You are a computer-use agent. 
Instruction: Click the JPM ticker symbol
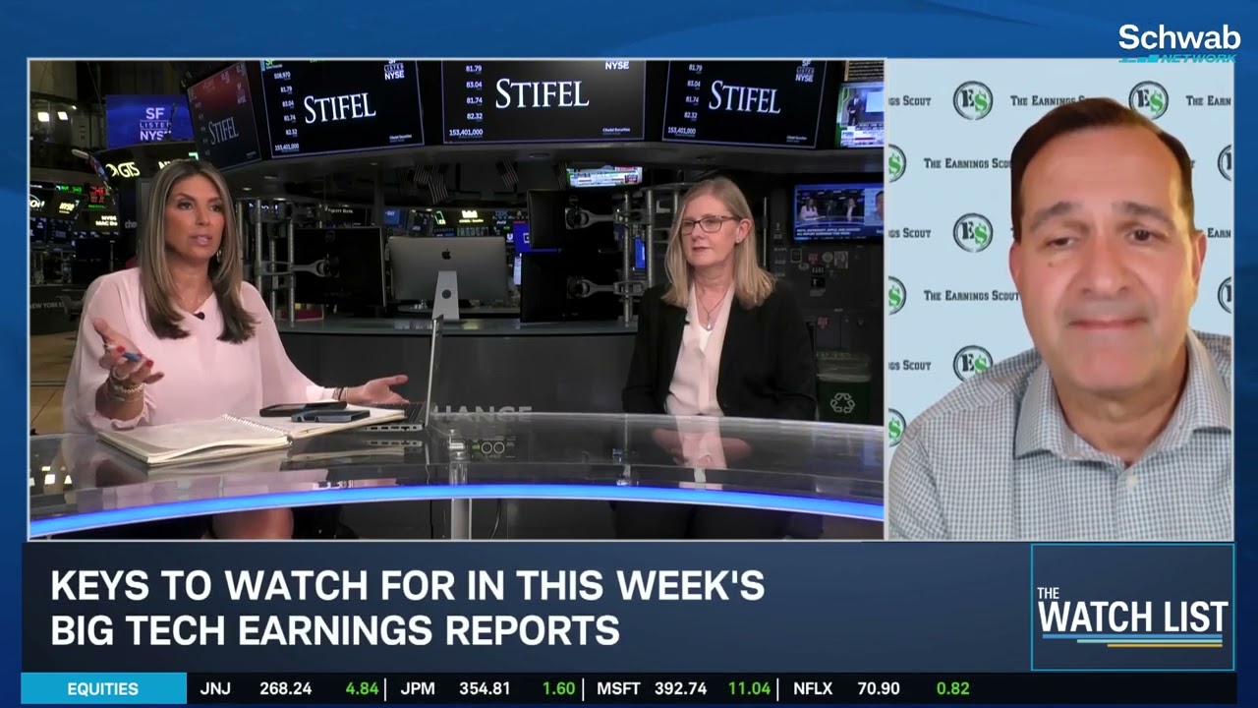tap(418, 688)
